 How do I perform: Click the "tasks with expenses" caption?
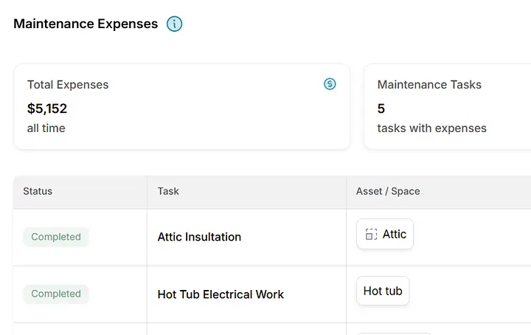tap(431, 128)
